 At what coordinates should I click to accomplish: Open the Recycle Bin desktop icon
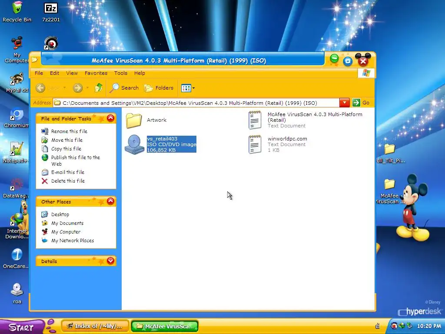pos(17,12)
